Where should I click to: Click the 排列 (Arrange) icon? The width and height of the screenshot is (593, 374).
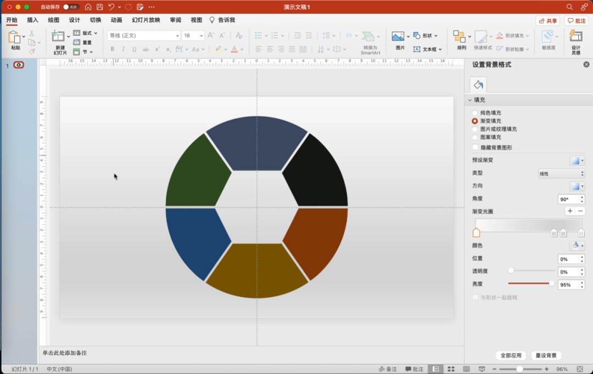[x=459, y=37]
